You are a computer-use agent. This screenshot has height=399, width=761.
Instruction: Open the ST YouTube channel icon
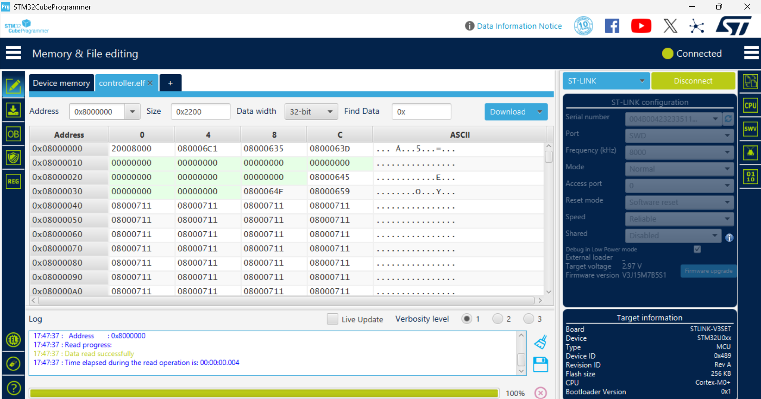click(x=641, y=26)
